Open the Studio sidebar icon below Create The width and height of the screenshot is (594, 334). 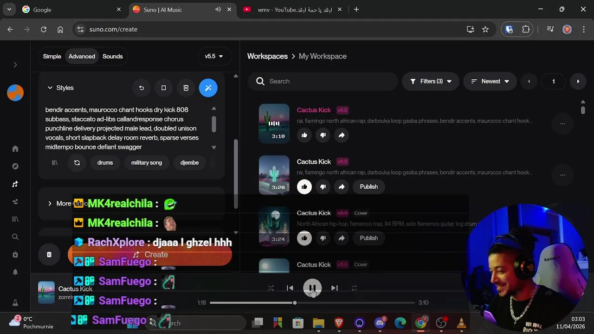click(15, 202)
